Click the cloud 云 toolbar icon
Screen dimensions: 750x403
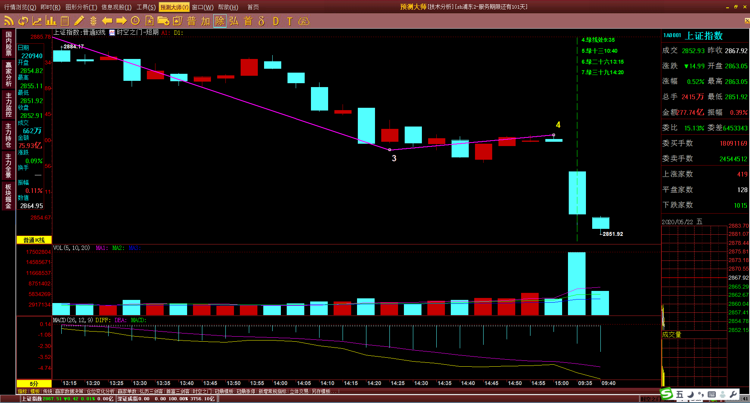[x=304, y=21]
